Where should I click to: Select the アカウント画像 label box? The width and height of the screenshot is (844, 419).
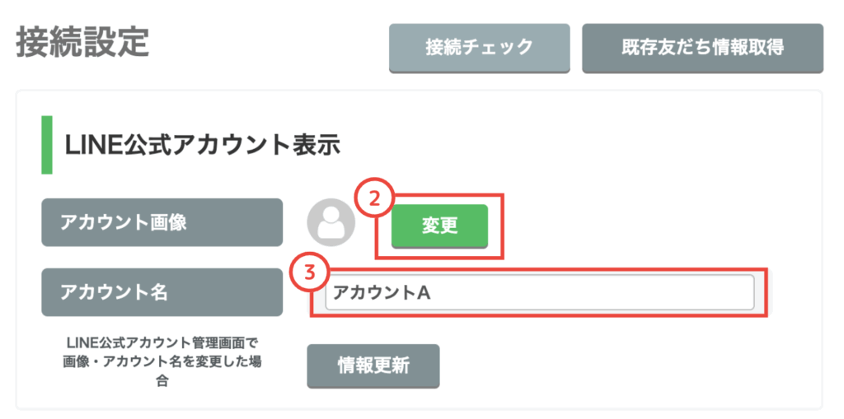coord(162,222)
